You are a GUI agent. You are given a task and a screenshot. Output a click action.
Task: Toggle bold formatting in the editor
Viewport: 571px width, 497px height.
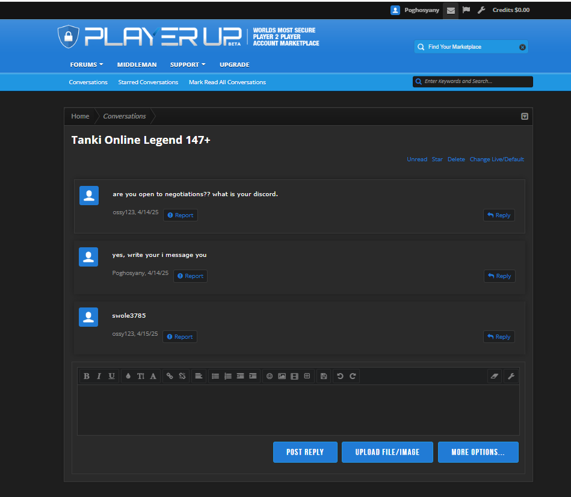pyautogui.click(x=86, y=376)
